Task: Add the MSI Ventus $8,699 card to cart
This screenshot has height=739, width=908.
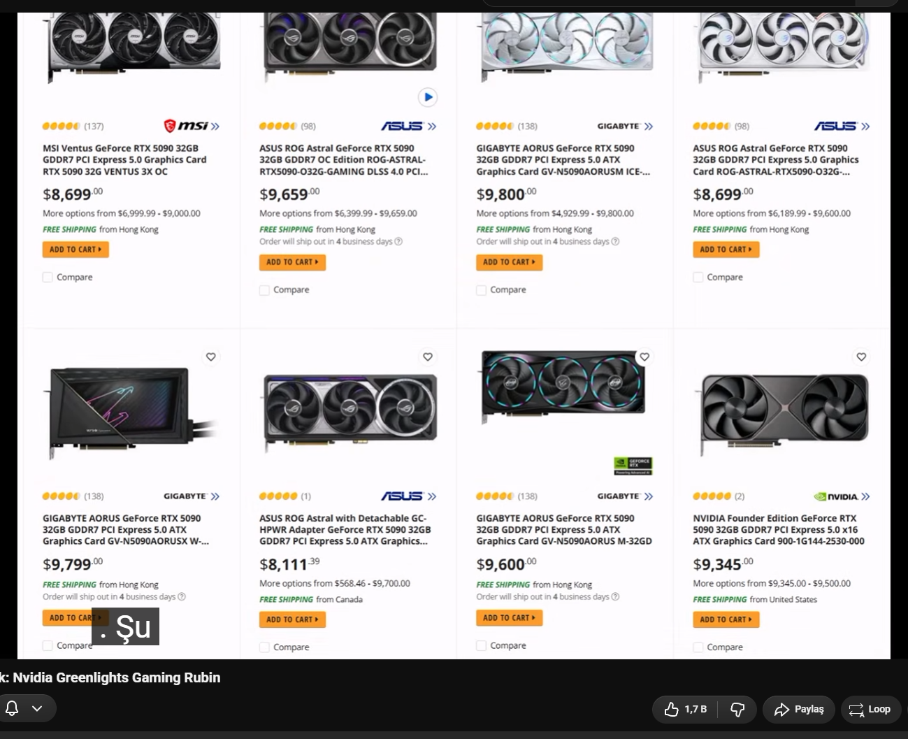Action: 75,250
